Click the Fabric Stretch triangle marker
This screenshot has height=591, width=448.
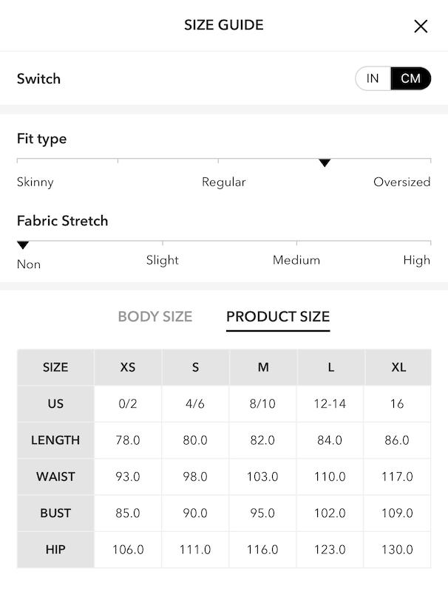[x=23, y=245]
